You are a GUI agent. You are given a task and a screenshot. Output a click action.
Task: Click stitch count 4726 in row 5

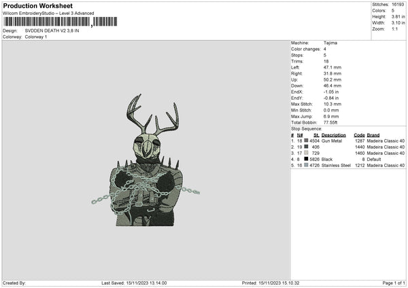314,165
